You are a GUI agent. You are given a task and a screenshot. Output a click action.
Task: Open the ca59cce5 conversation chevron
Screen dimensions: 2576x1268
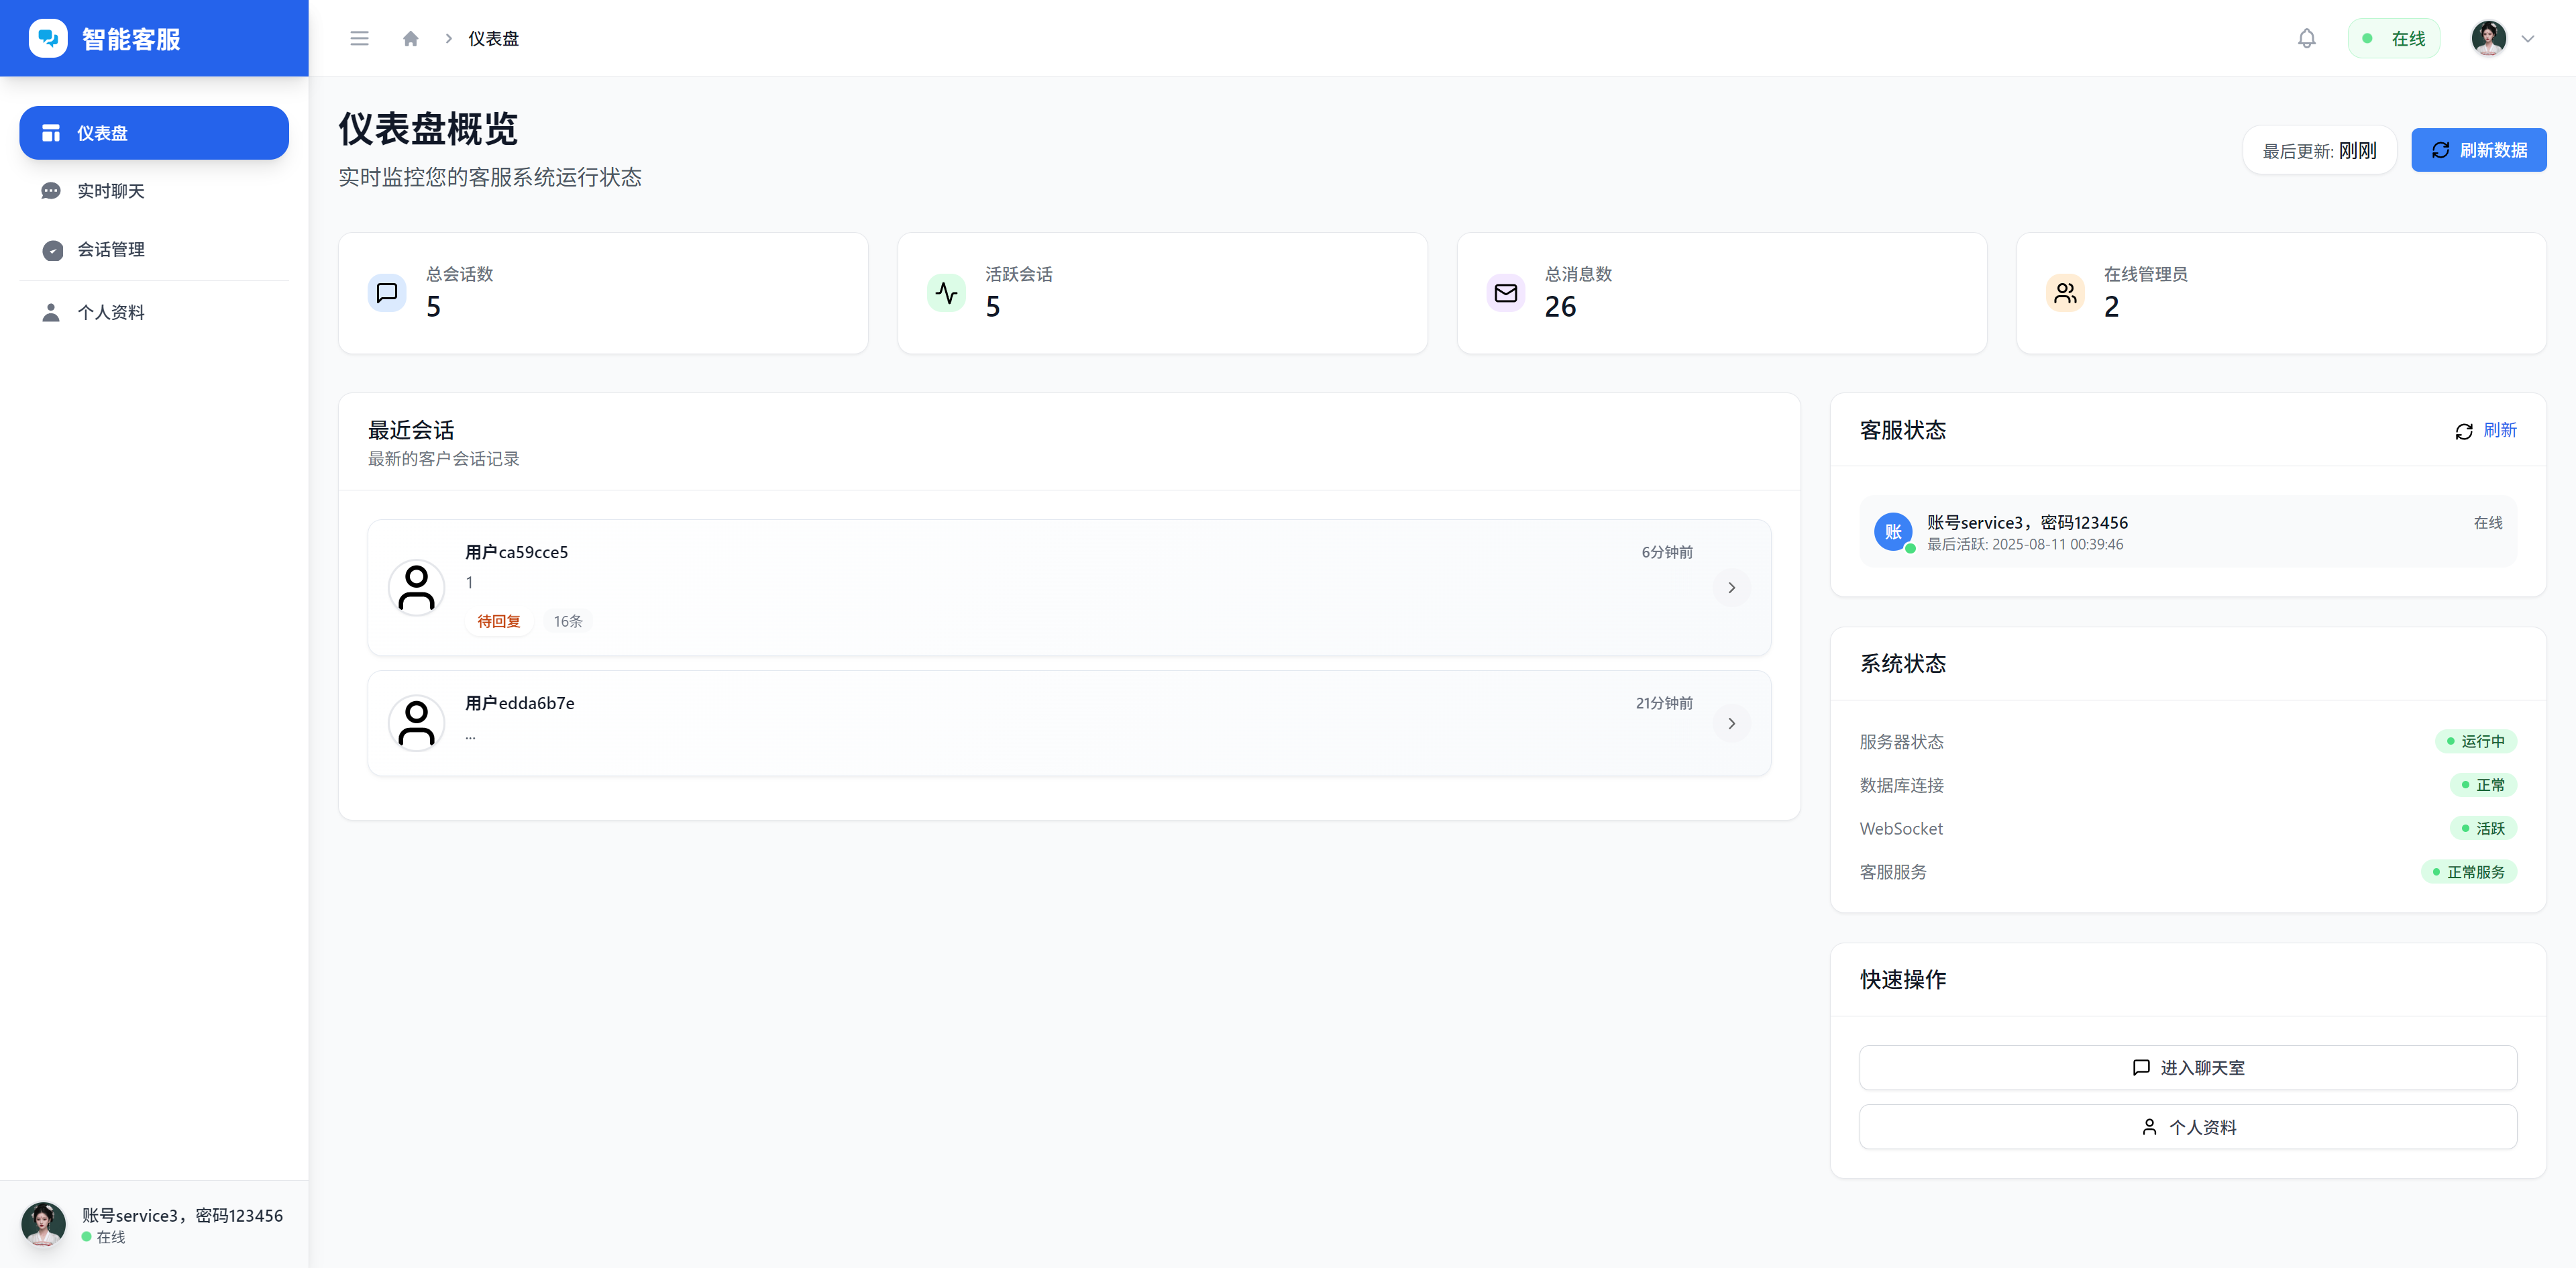point(1731,588)
